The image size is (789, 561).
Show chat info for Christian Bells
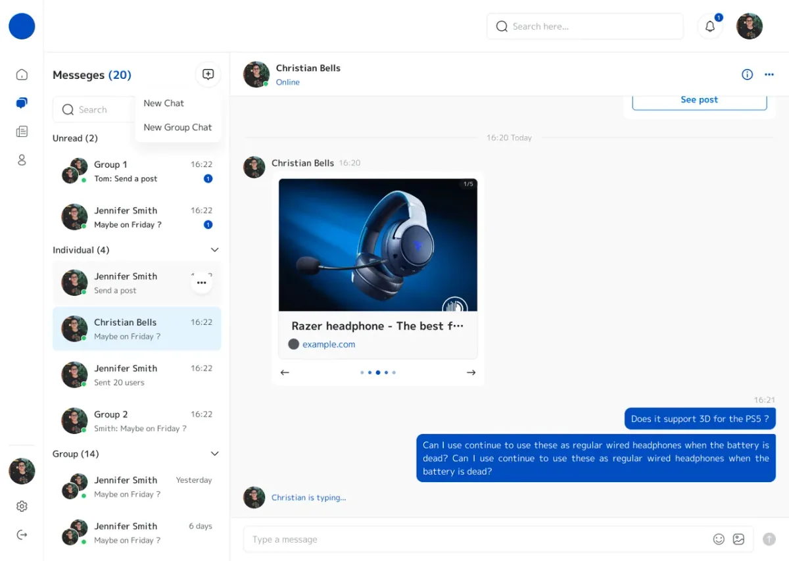tap(747, 74)
